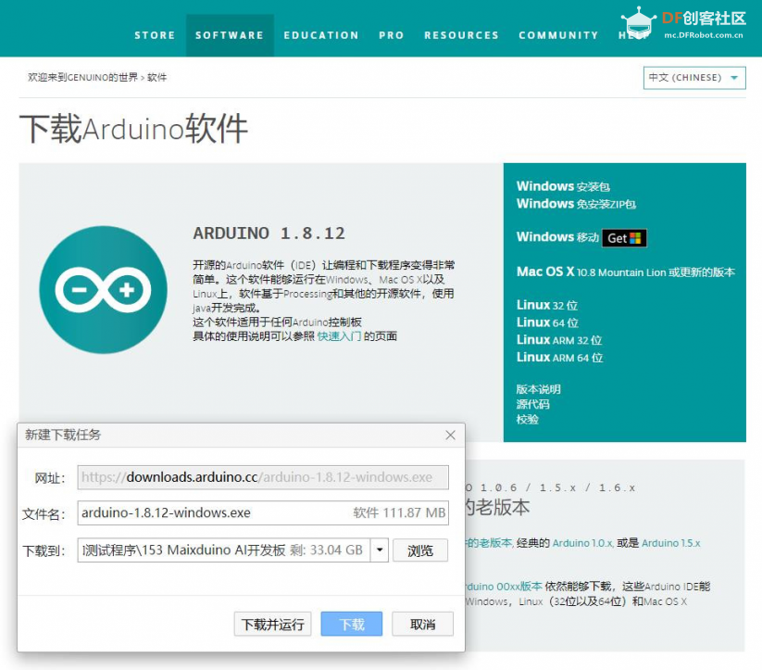
Task: Click the Microsoft Get store badge
Action: click(624, 238)
